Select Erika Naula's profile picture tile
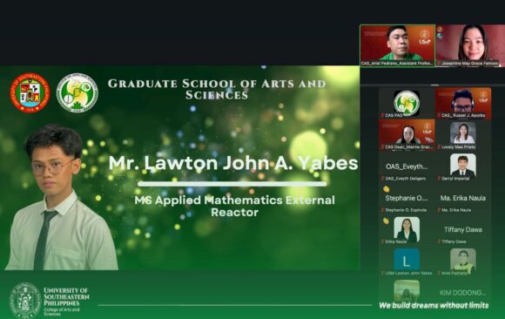 point(407,228)
